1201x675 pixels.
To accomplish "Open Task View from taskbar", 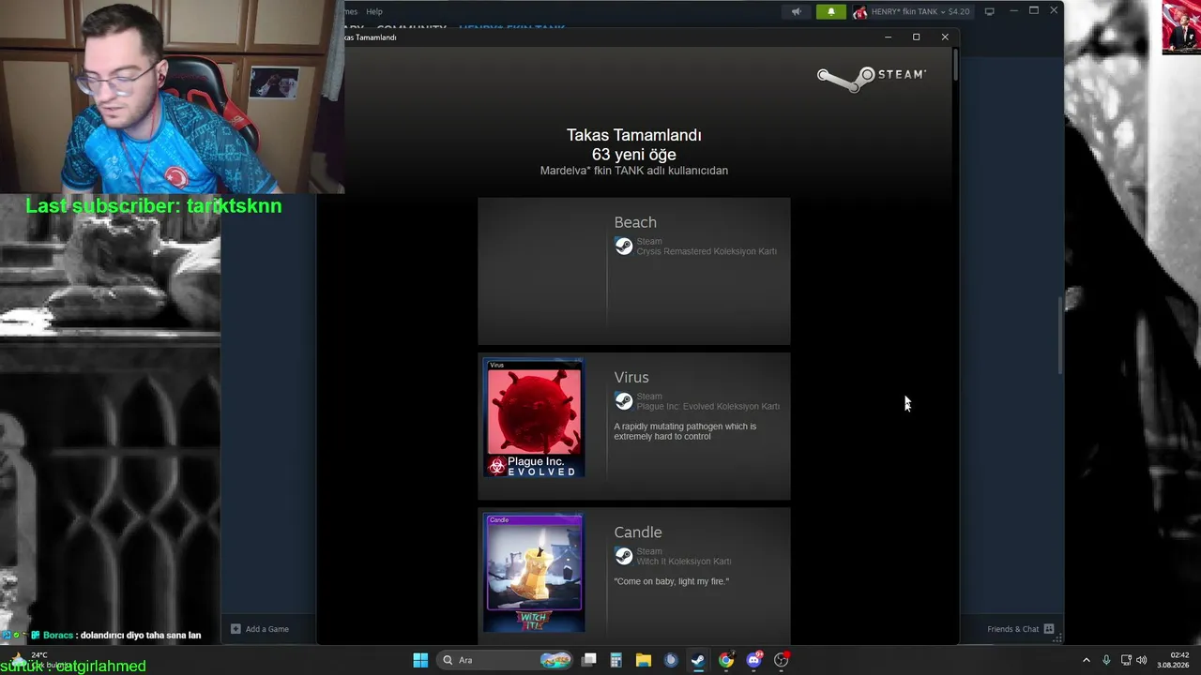I will tap(589, 660).
